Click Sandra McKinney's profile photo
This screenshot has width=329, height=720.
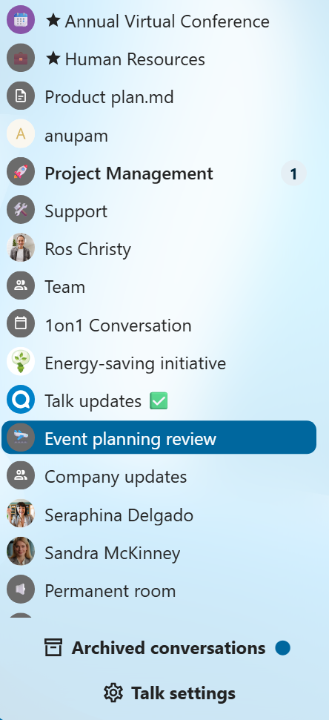[21, 552]
